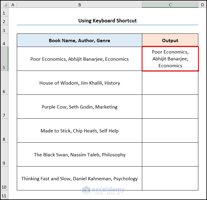Viewport: 207px width, 200px height.
Task: Select the 'Thinking Fast and Slow' cell
Action: [x=79, y=178]
